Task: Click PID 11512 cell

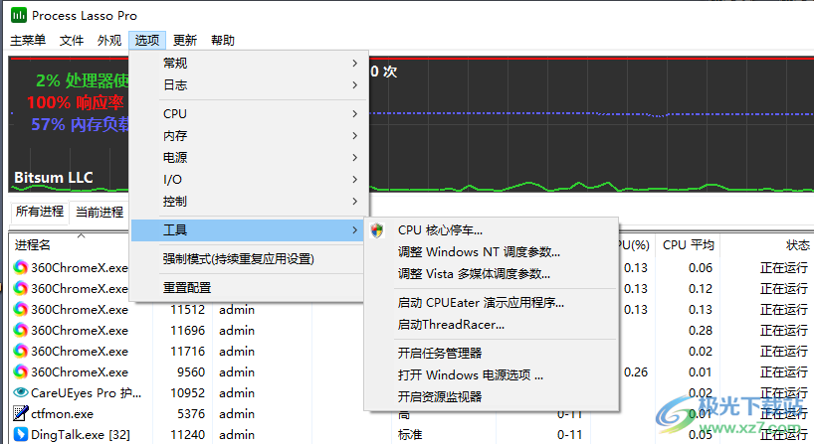Action: 187,309
